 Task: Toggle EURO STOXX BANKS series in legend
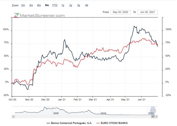pyautogui.click(x=112, y=123)
